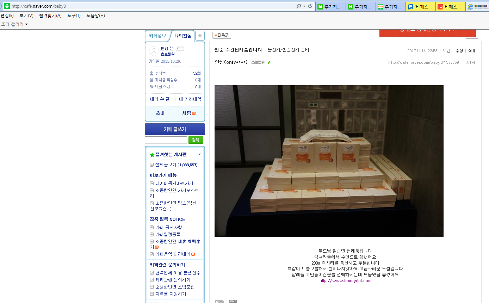Image resolution: width=489 pixels, height=303 pixels.
Task: Click the Naver Cafe favicon in address bar
Action: tap(7, 6)
